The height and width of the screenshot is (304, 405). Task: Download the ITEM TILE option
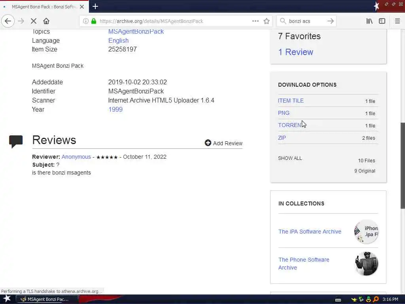[291, 101]
